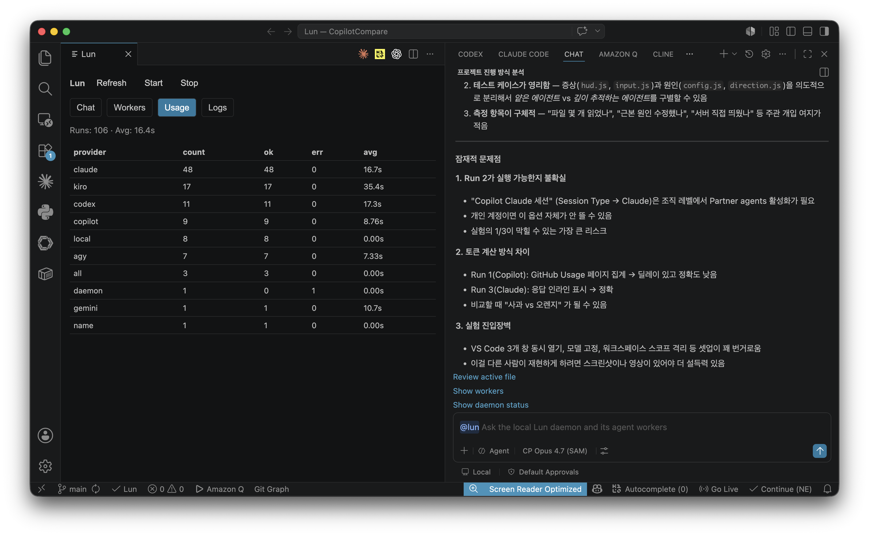Toggle the secondary side bar
This screenshot has height=536, width=869.
[824, 32]
